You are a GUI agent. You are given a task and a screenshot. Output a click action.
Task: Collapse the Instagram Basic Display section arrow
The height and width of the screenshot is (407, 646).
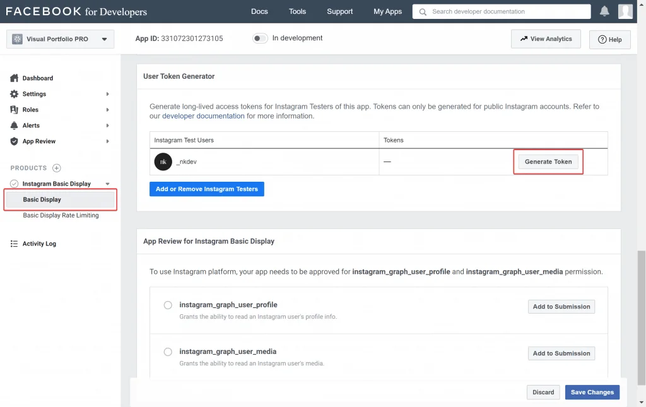tap(107, 184)
